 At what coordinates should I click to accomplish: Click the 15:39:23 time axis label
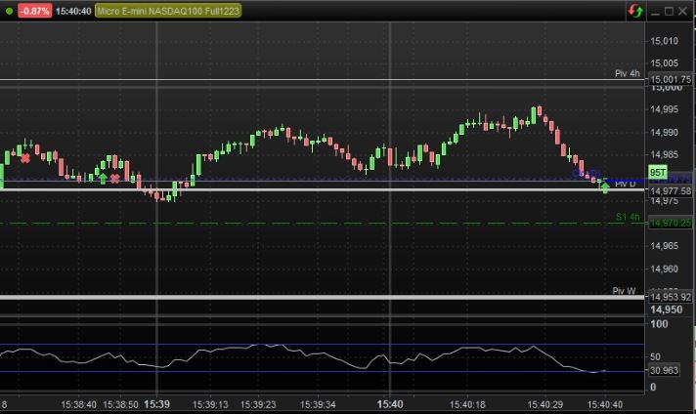point(258,404)
